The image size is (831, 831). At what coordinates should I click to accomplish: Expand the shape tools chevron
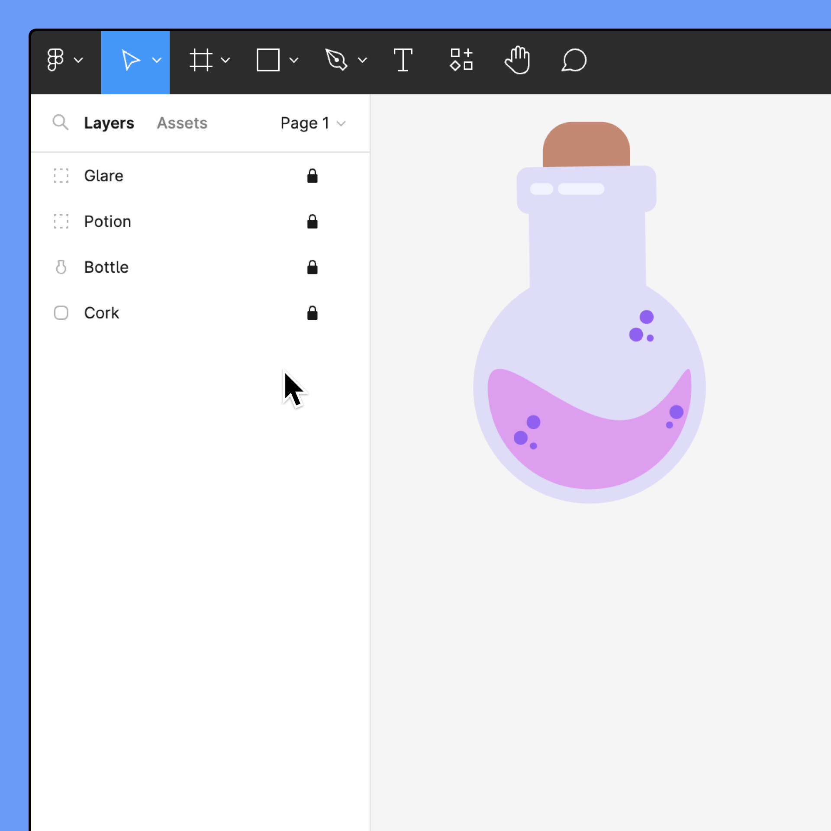point(294,60)
